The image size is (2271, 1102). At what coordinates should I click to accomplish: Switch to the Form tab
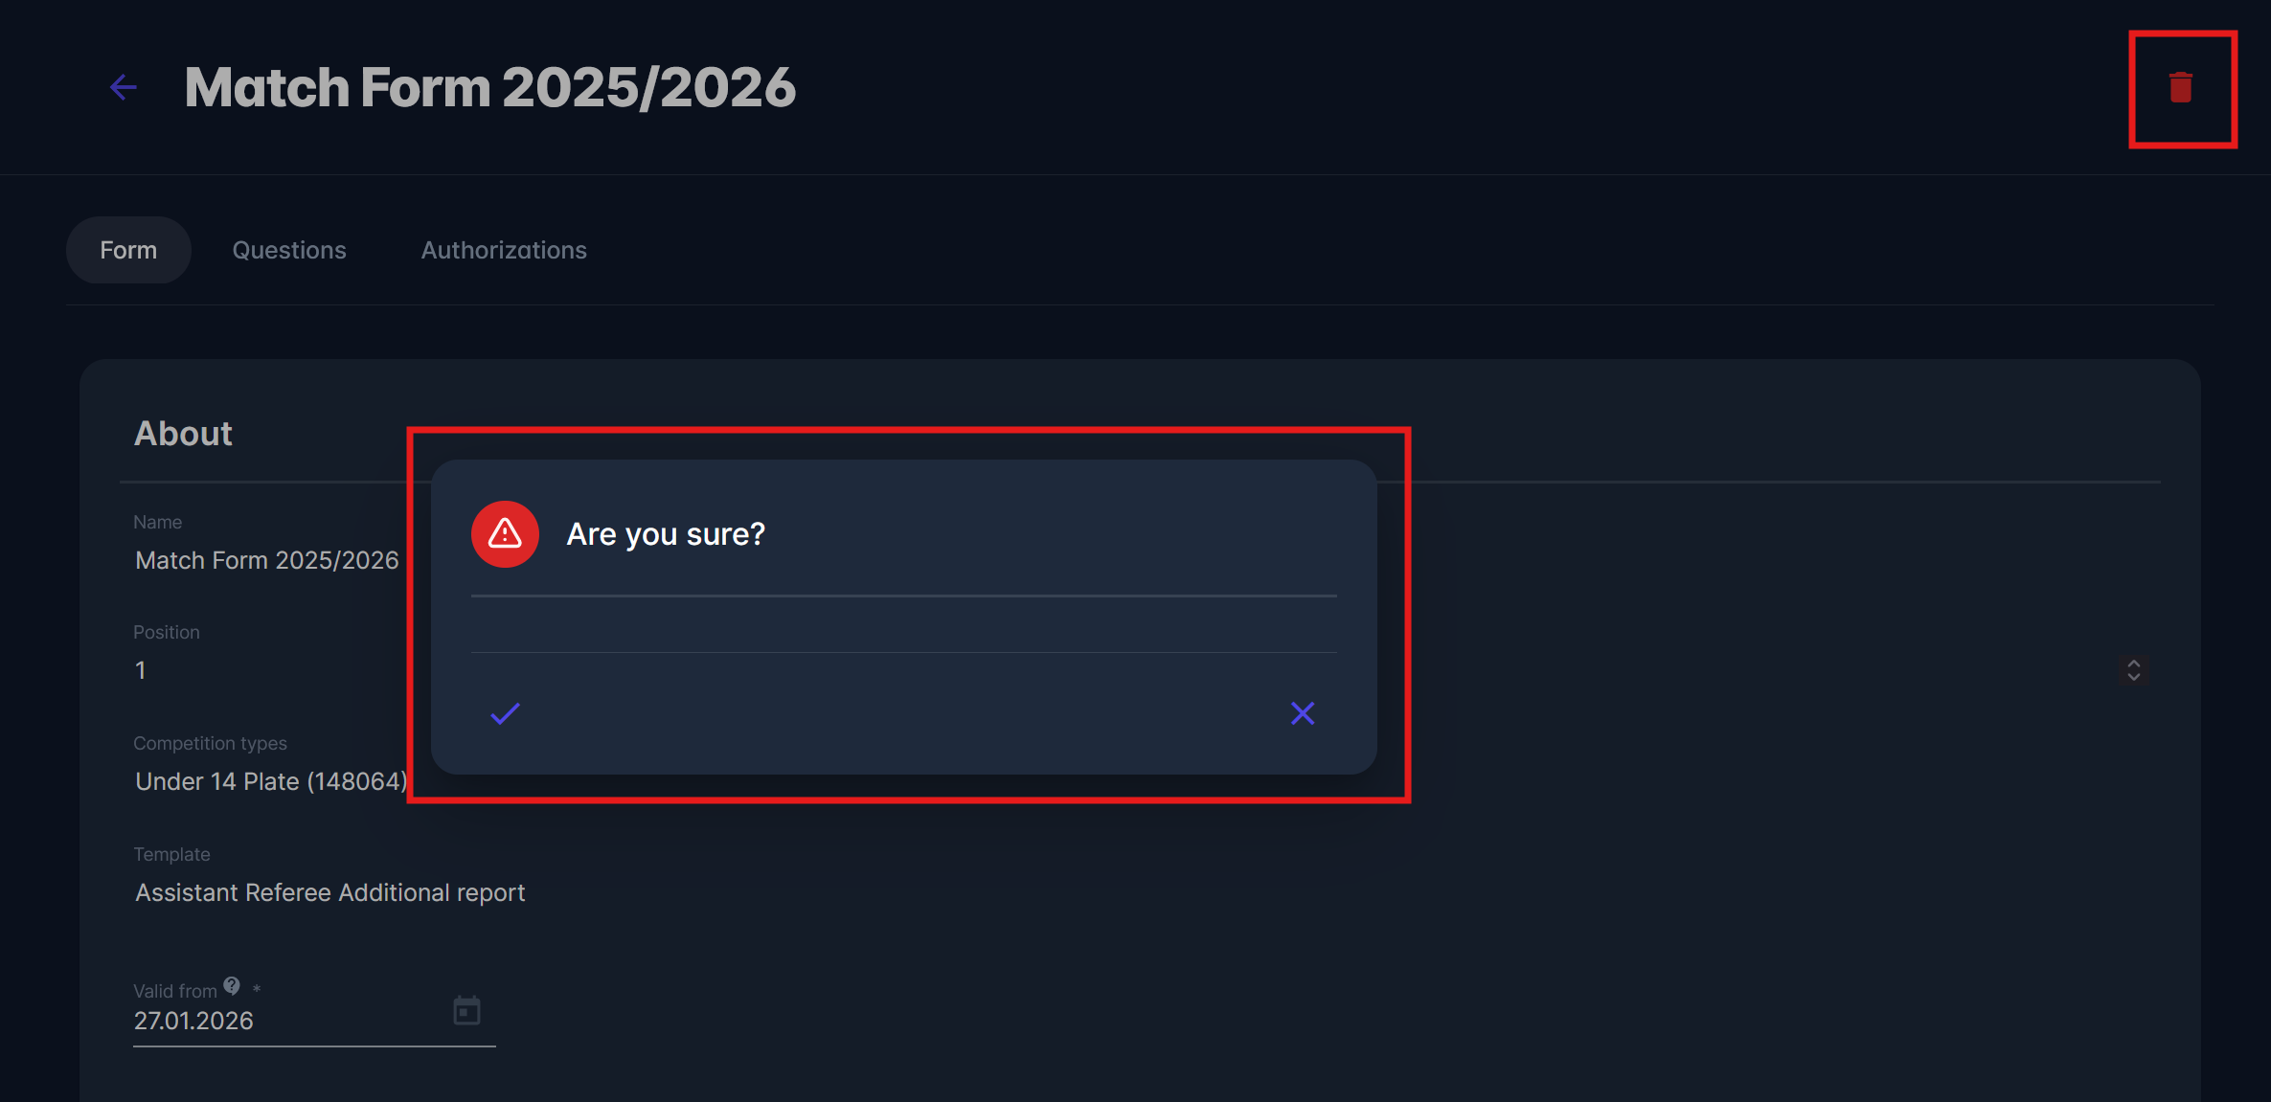point(128,250)
